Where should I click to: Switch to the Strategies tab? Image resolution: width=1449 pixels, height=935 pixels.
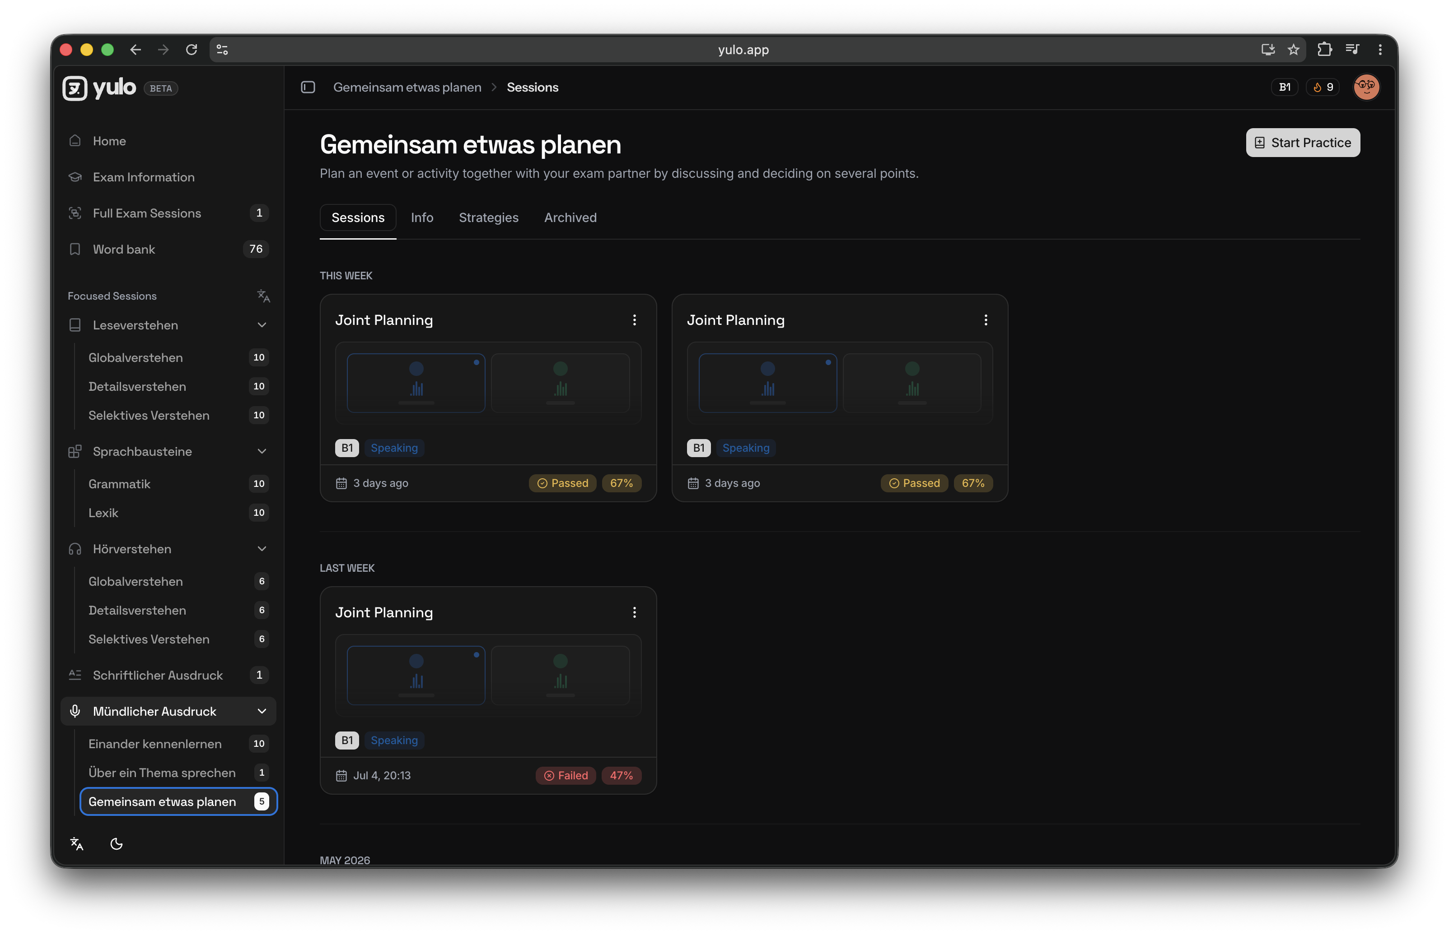point(488,218)
